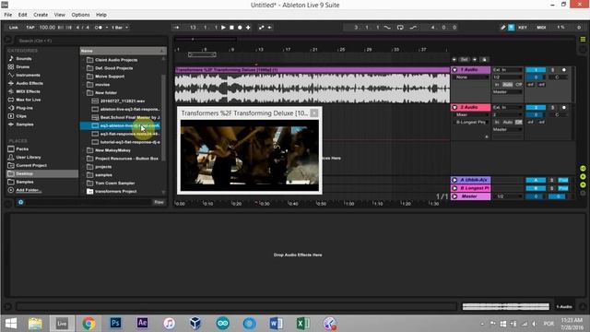Select the 20160727_112821.wav file

coord(123,101)
